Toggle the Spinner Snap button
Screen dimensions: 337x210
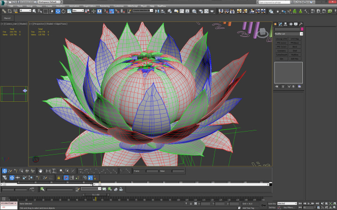[122, 11]
